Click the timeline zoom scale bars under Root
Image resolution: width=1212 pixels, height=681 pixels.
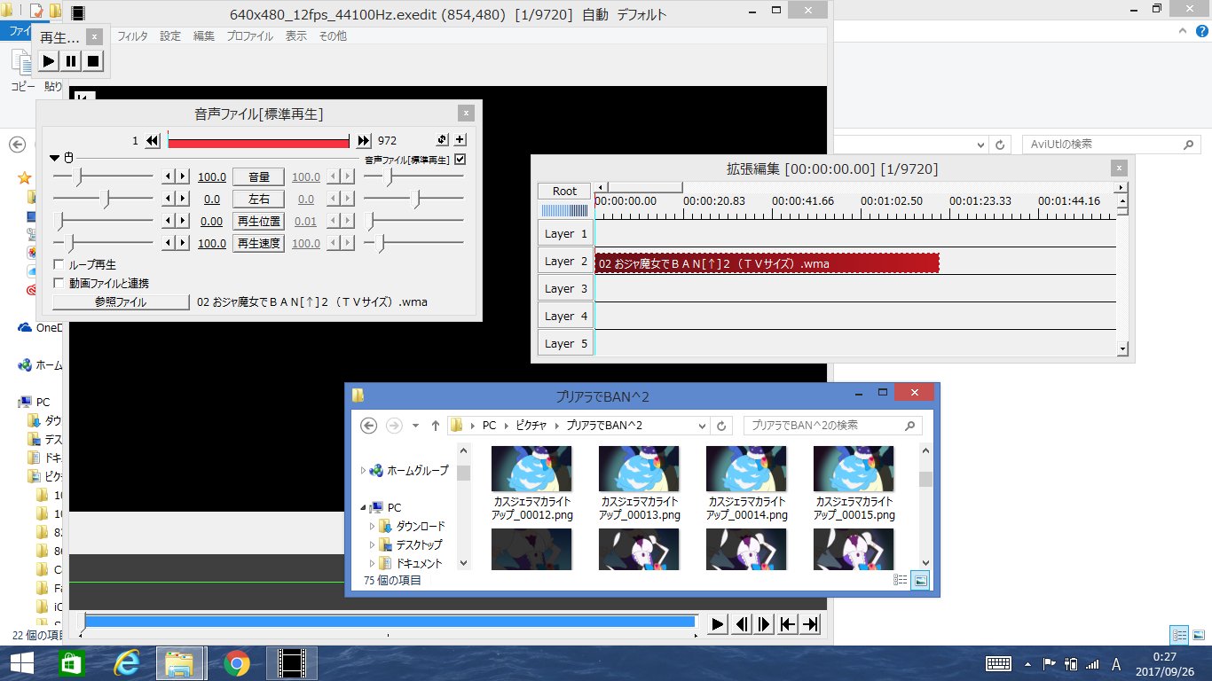click(x=564, y=210)
